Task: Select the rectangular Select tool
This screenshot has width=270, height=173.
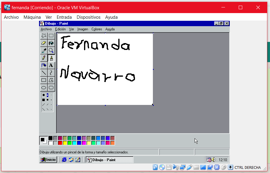Action: [51, 36]
